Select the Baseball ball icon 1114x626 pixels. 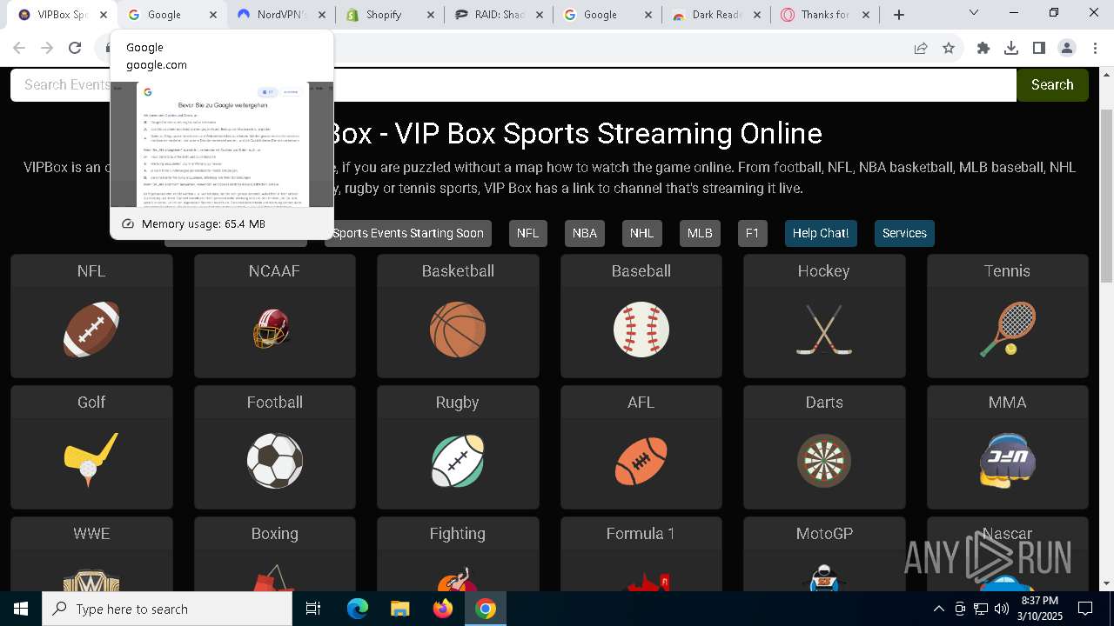[x=641, y=330]
